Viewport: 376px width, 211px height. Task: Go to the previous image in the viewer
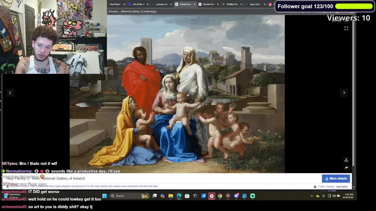[10, 93]
